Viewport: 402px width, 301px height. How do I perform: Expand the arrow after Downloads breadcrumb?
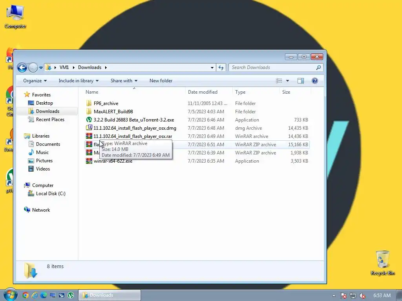[x=106, y=67]
